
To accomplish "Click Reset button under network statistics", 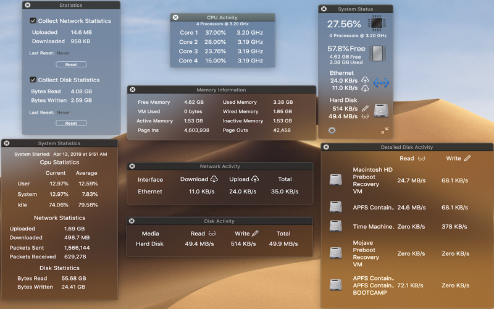I will (x=71, y=64).
